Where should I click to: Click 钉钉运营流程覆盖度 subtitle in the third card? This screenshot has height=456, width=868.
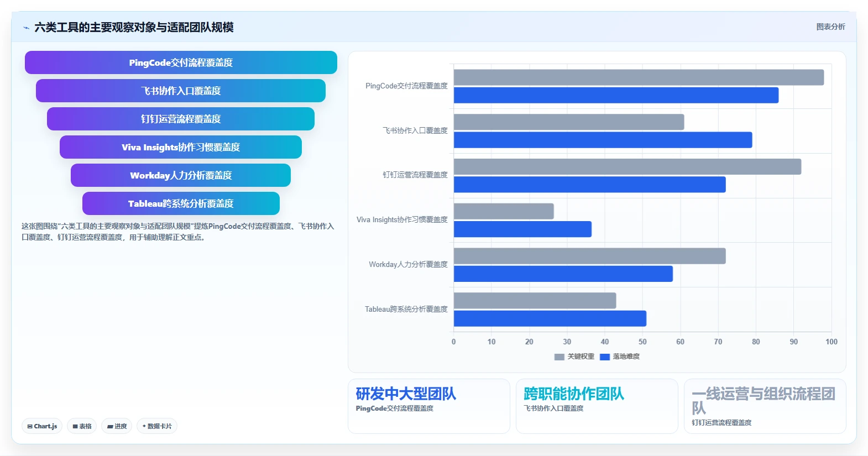tap(721, 423)
